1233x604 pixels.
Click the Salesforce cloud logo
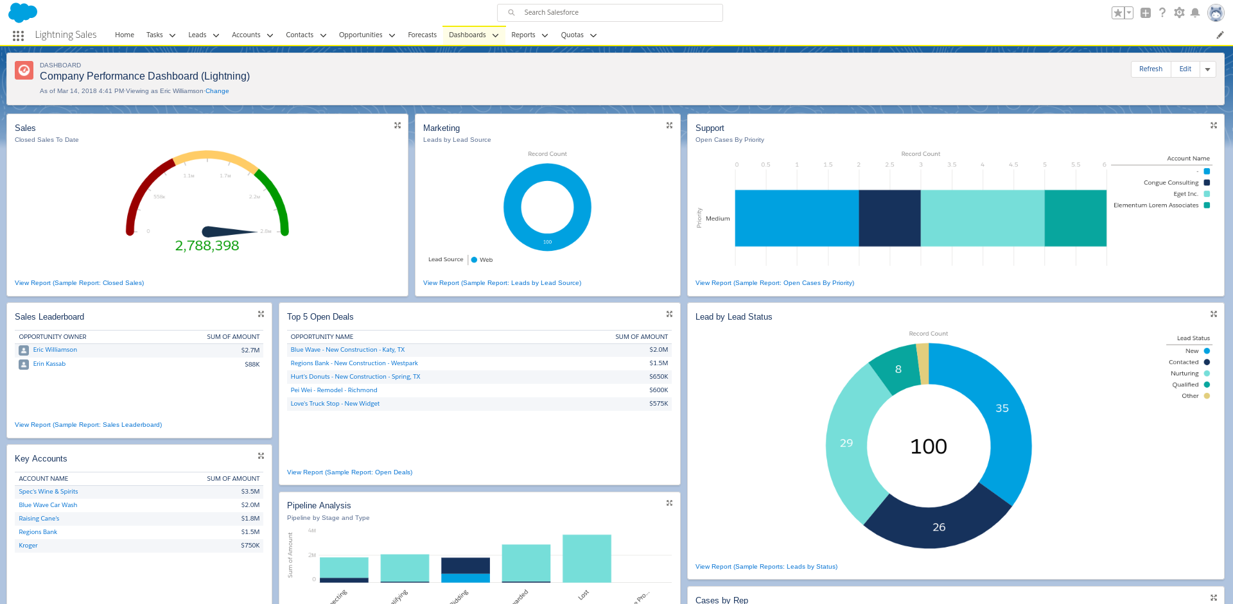(22, 12)
